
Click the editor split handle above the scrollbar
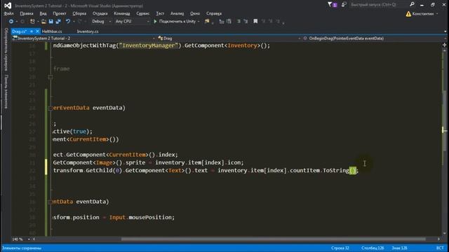point(444,45)
